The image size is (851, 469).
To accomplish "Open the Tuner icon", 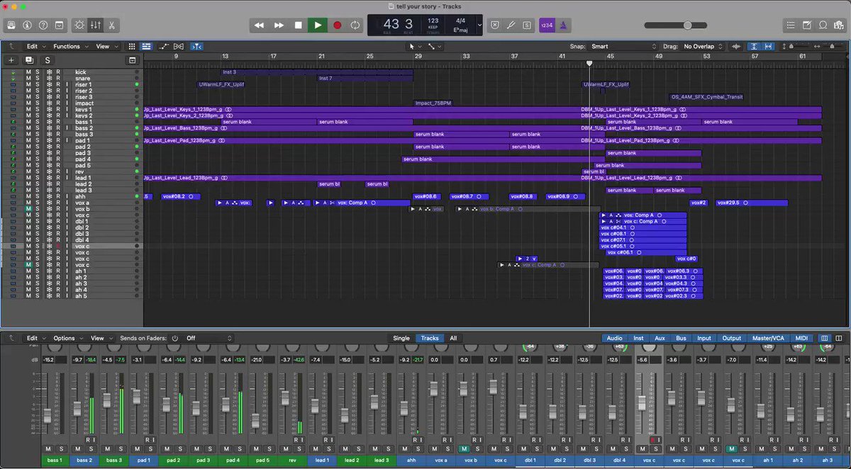I will (x=511, y=25).
